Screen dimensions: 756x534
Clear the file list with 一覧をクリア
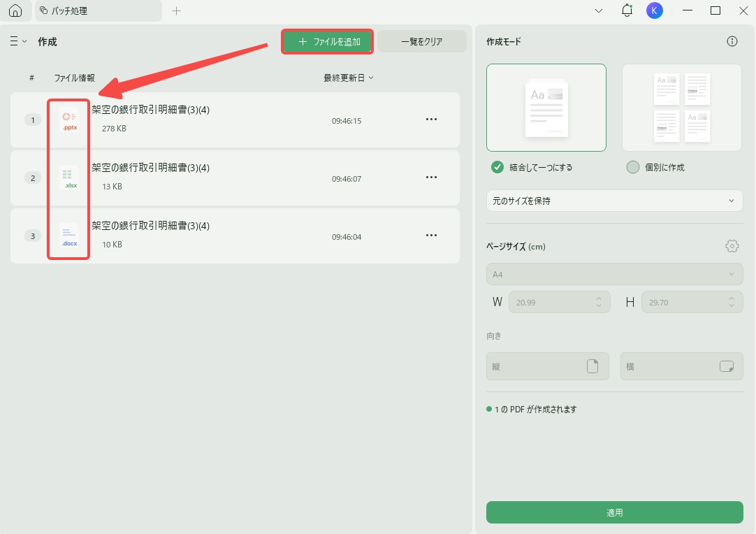[x=422, y=41]
